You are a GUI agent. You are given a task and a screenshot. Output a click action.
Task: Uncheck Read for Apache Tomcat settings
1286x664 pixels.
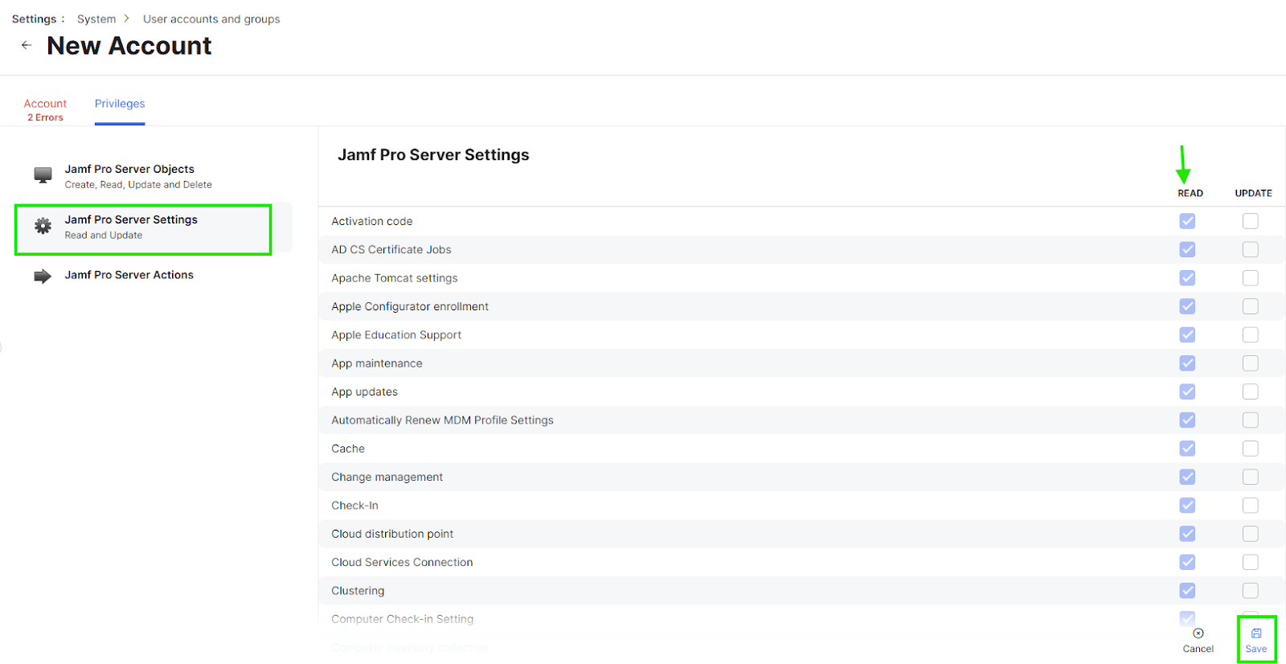pyautogui.click(x=1187, y=278)
